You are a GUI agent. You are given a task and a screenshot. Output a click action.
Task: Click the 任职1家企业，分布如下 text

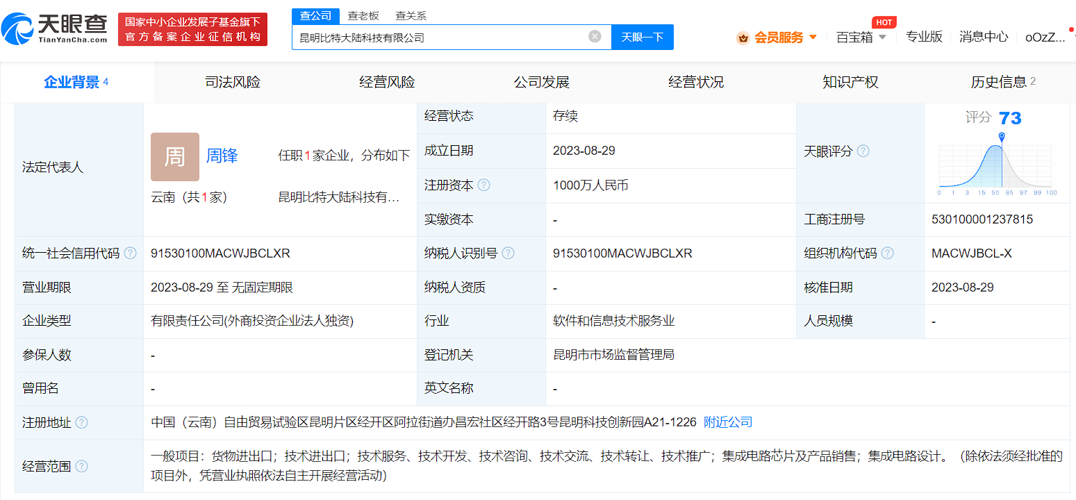coord(344,156)
